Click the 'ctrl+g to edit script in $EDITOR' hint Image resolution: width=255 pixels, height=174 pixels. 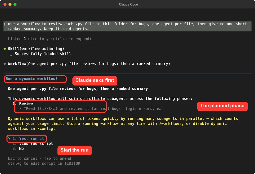[44, 164]
